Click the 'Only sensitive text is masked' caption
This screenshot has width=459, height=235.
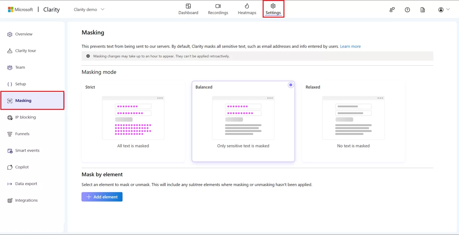(243, 146)
